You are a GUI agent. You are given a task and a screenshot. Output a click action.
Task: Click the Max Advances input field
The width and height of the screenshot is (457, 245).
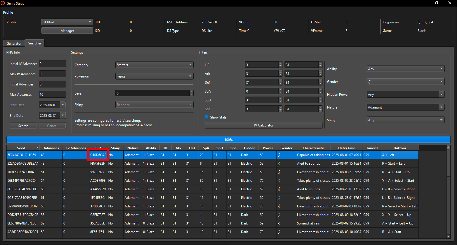(52, 95)
